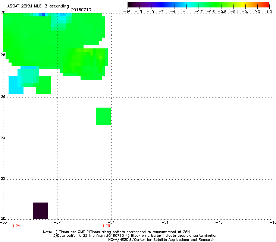Click the red time label 1:24
Image resolution: width=276 pixels, height=242 pixels.
coord(16,226)
